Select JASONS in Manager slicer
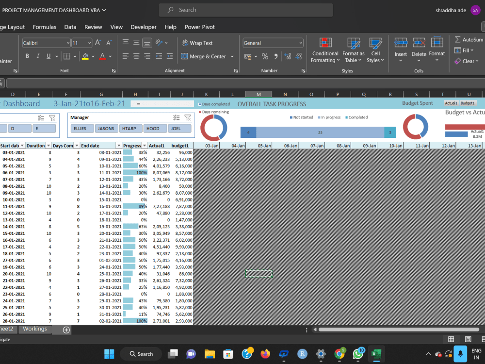 106,129
